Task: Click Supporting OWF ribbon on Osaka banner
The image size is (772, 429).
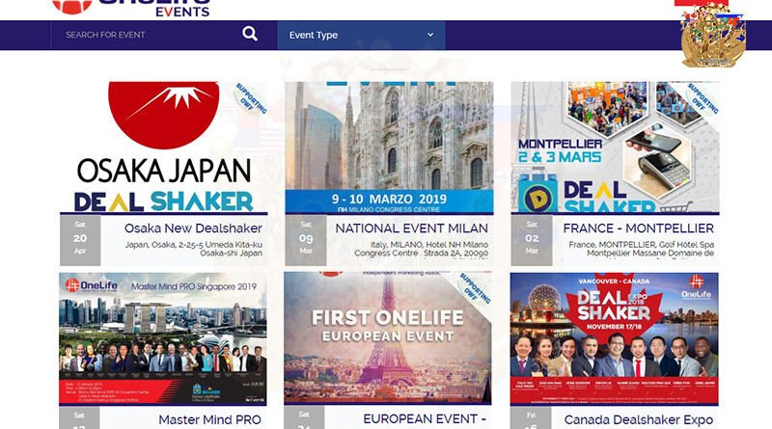Action: tap(251, 98)
